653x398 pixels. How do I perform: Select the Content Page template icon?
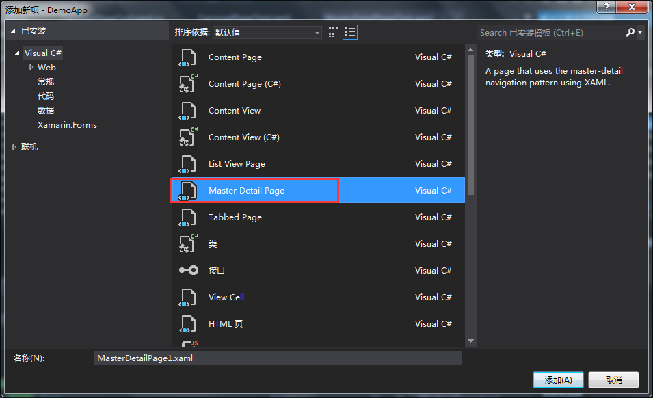188,57
